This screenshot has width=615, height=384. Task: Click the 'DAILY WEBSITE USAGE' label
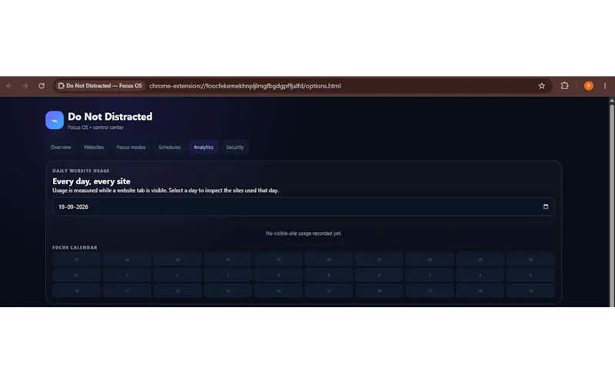point(81,170)
